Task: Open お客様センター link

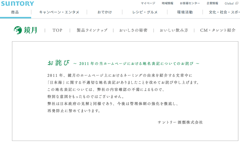Action: [x=190, y=3]
